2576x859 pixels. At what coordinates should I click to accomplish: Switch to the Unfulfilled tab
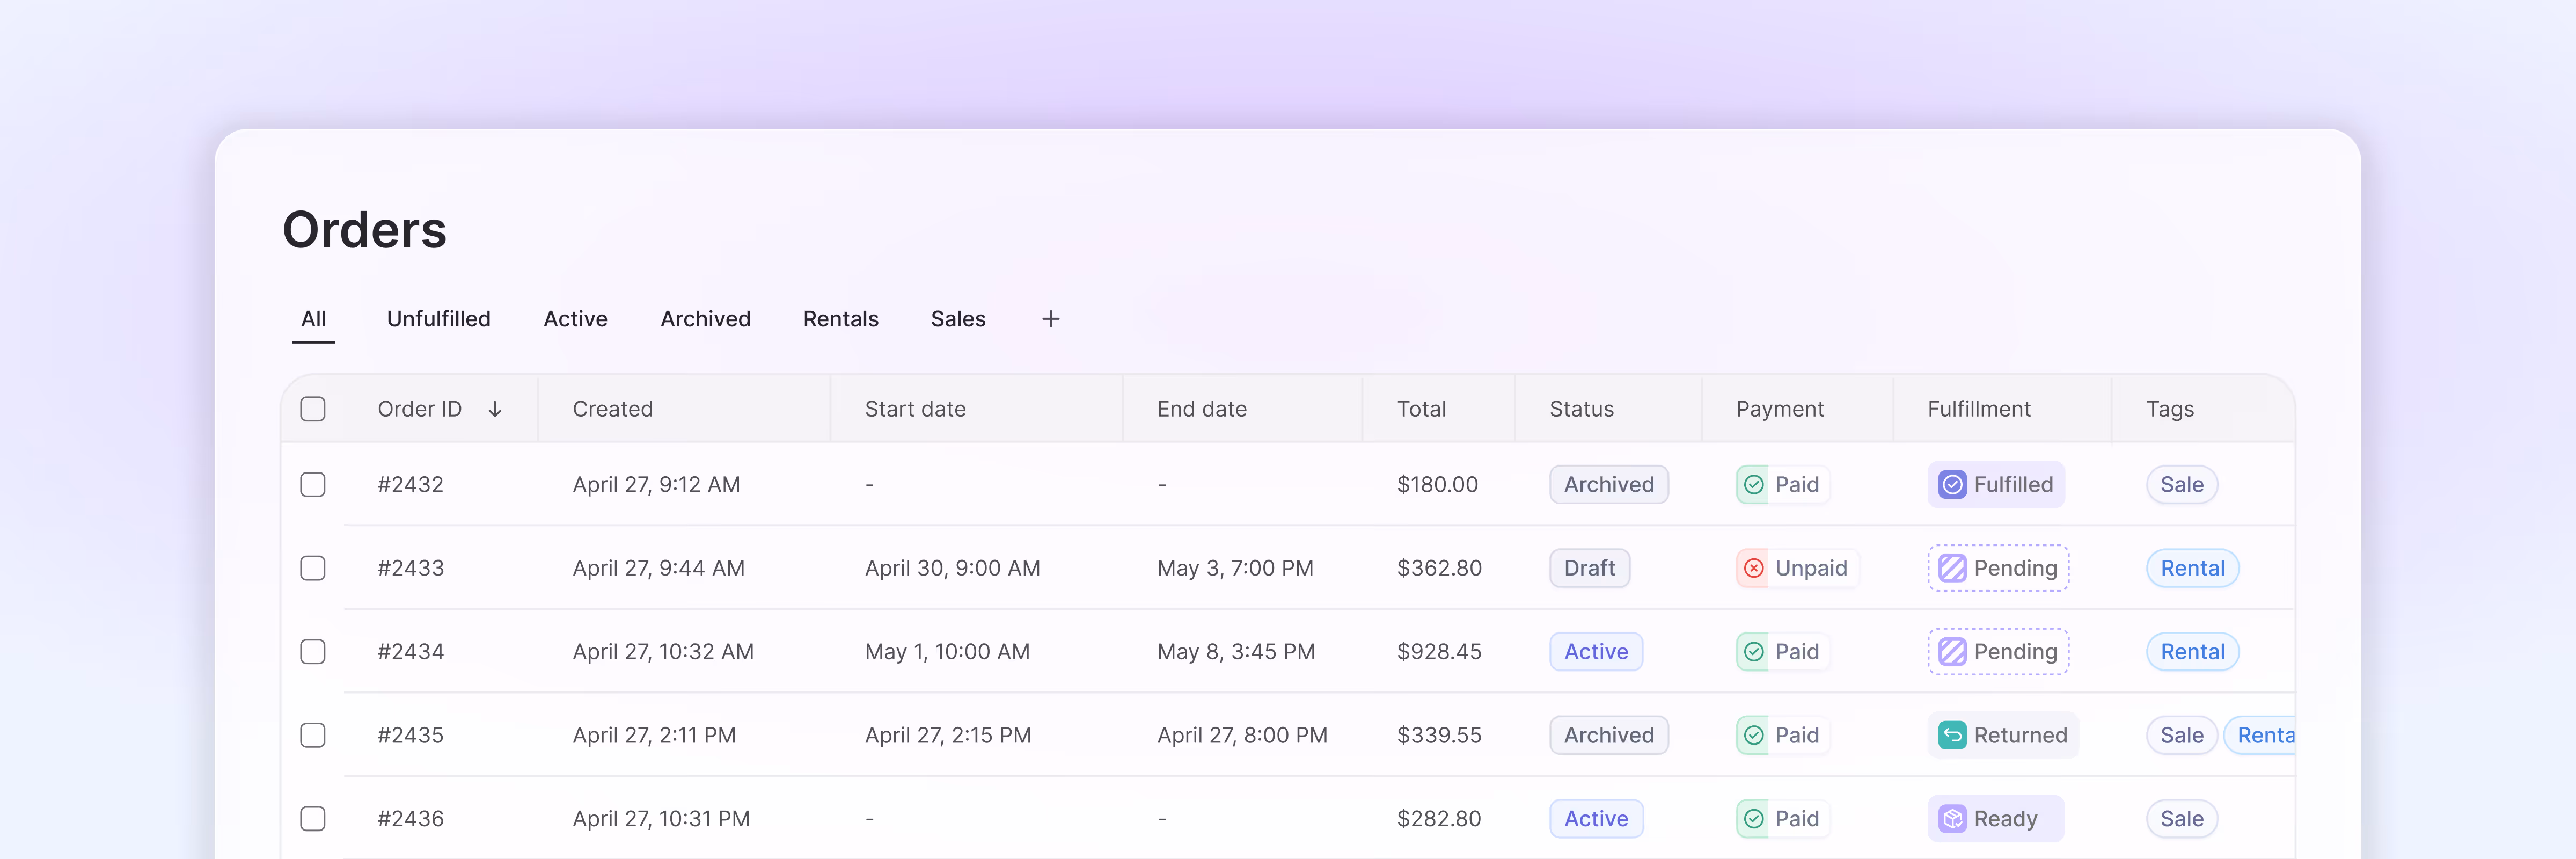(x=438, y=319)
